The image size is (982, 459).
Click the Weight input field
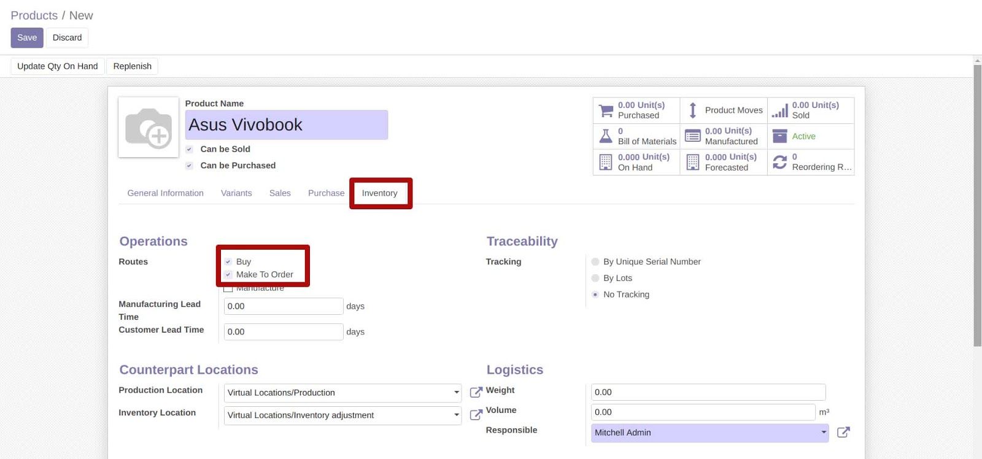(708, 392)
